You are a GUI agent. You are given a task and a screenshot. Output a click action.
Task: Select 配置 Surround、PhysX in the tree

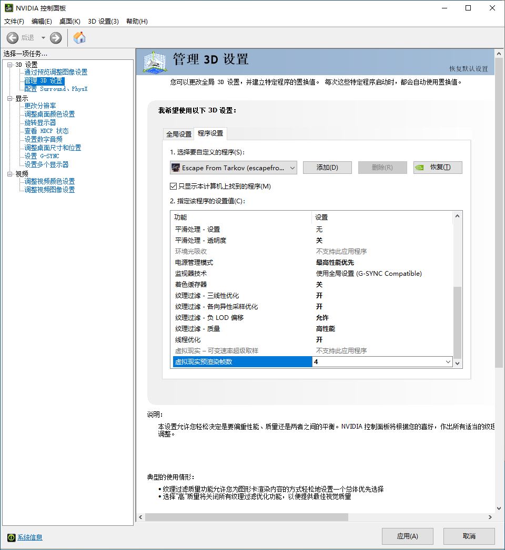(56, 89)
